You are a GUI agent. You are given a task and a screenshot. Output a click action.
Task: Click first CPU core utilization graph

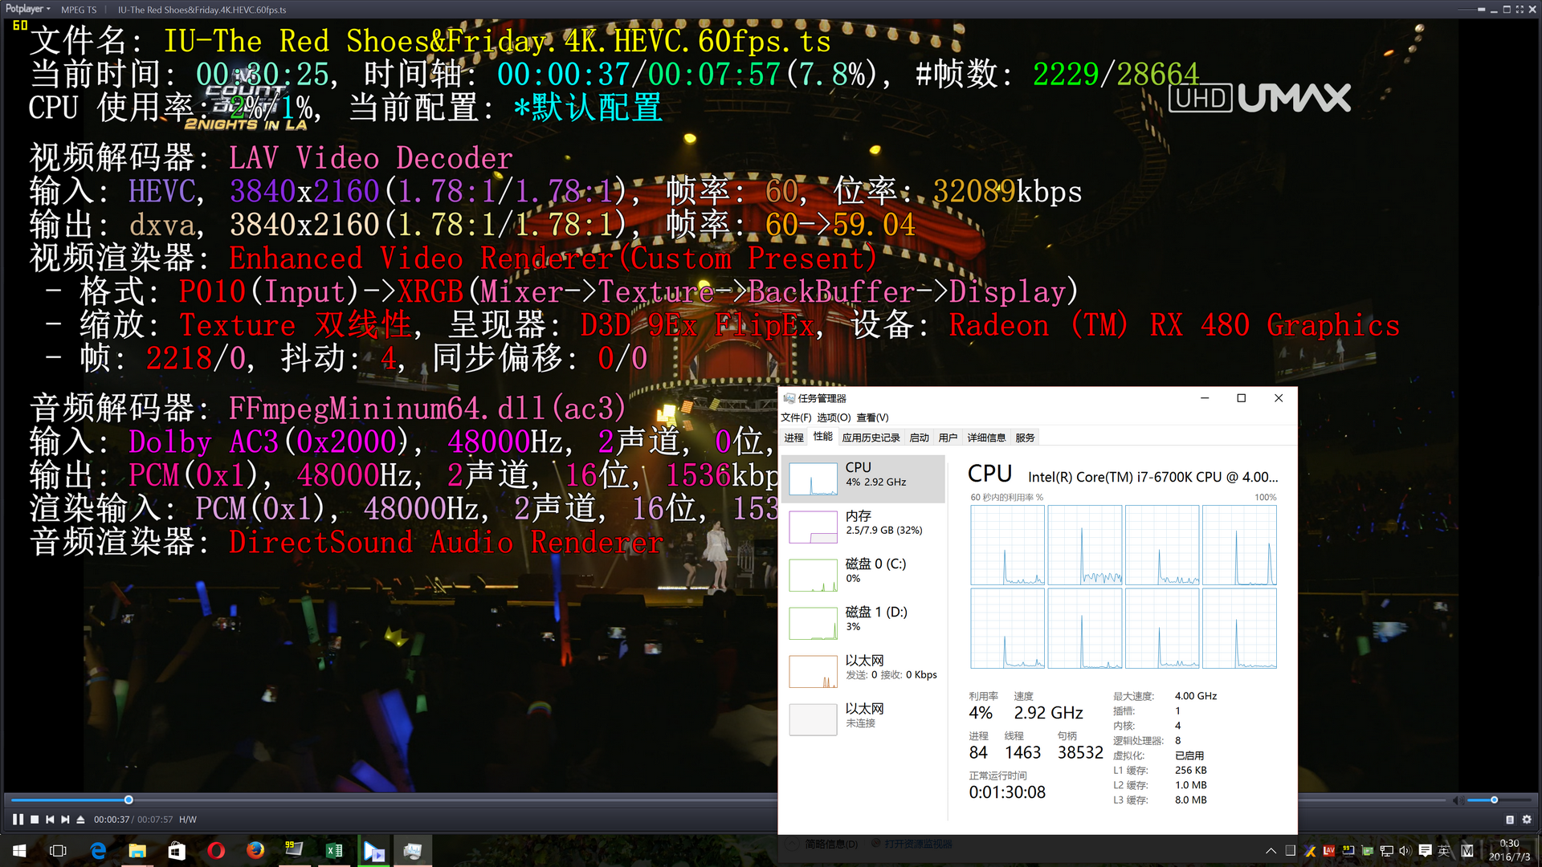click(x=1007, y=545)
